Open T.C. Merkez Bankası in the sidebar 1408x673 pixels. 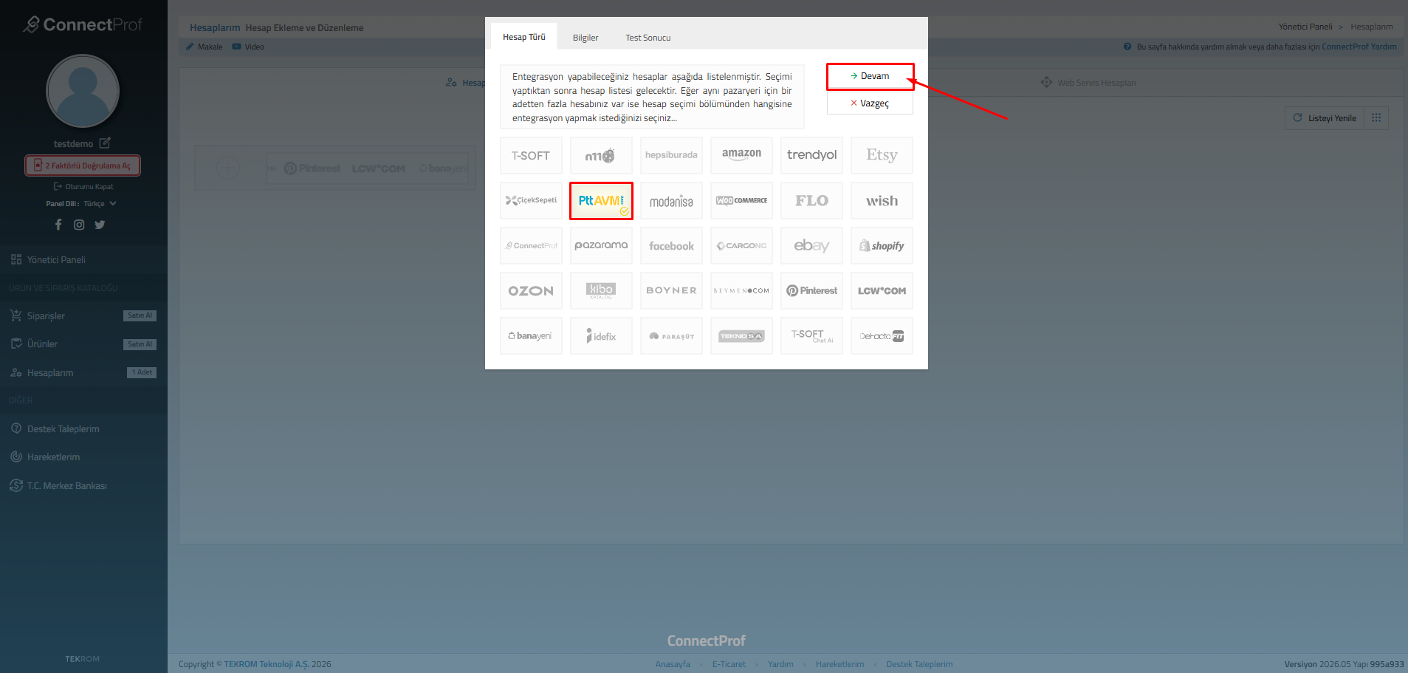83,486
